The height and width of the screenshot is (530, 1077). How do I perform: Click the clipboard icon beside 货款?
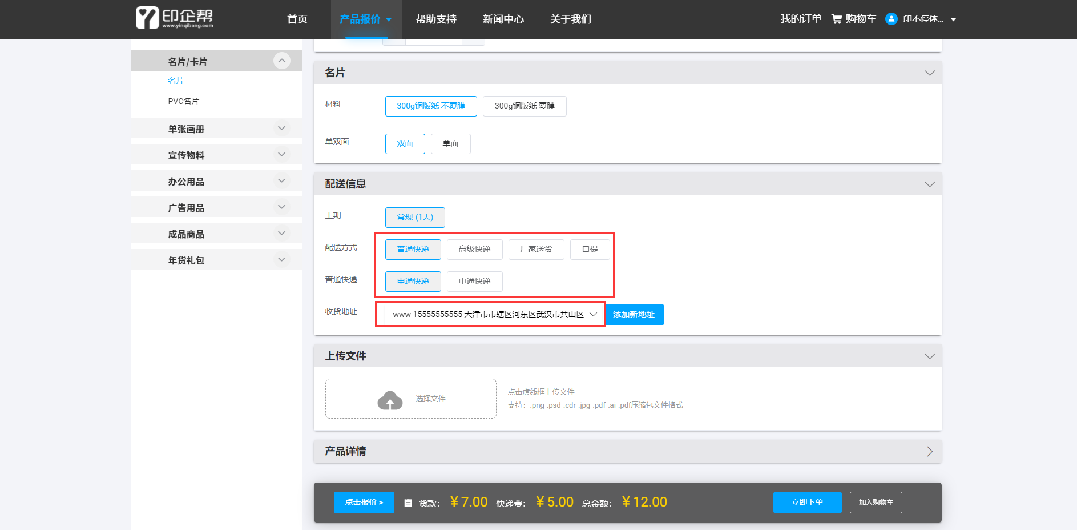(408, 503)
